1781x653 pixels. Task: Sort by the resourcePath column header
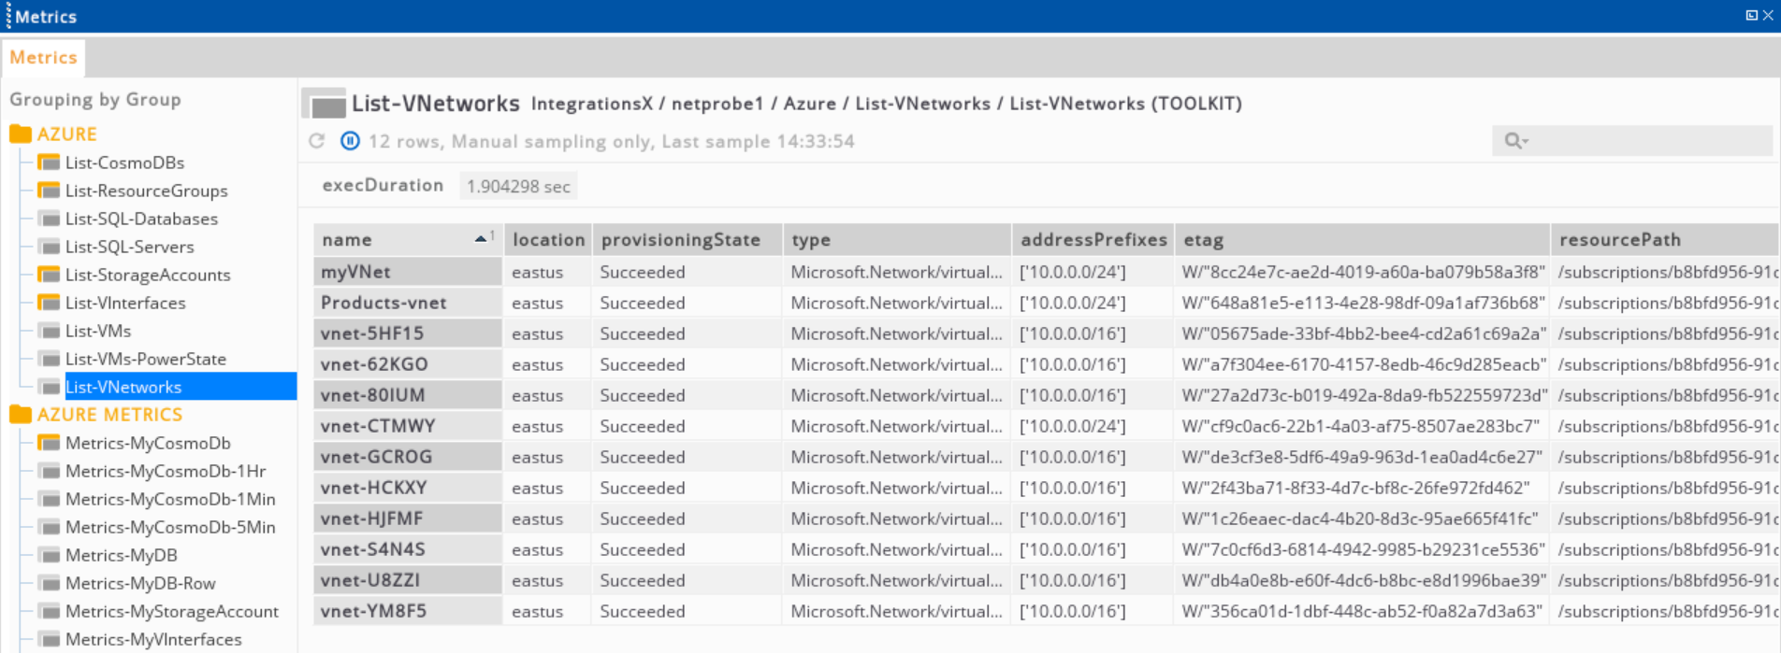click(1666, 240)
